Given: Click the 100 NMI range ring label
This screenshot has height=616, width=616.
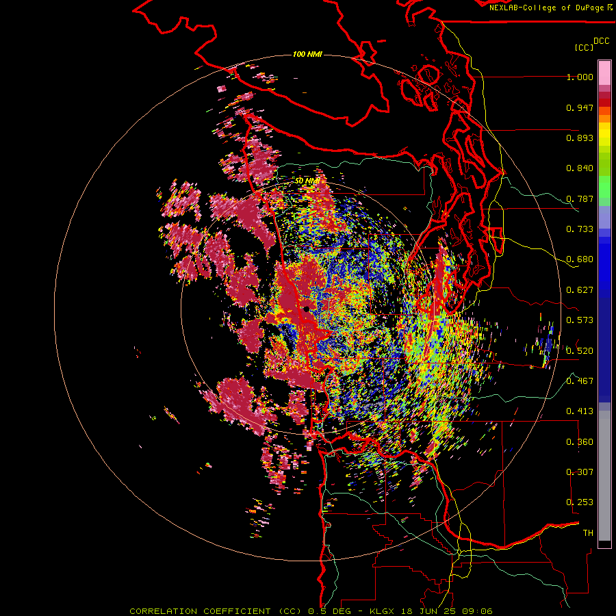Looking at the screenshot, I should pyautogui.click(x=307, y=54).
